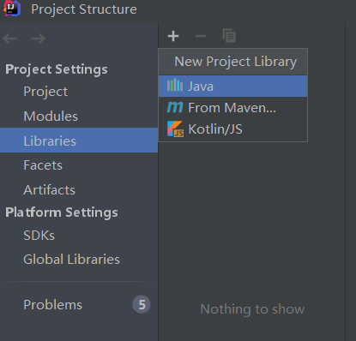Click the Problems count badge showing 5
Viewport: 356px width, 341px height.
click(x=142, y=304)
